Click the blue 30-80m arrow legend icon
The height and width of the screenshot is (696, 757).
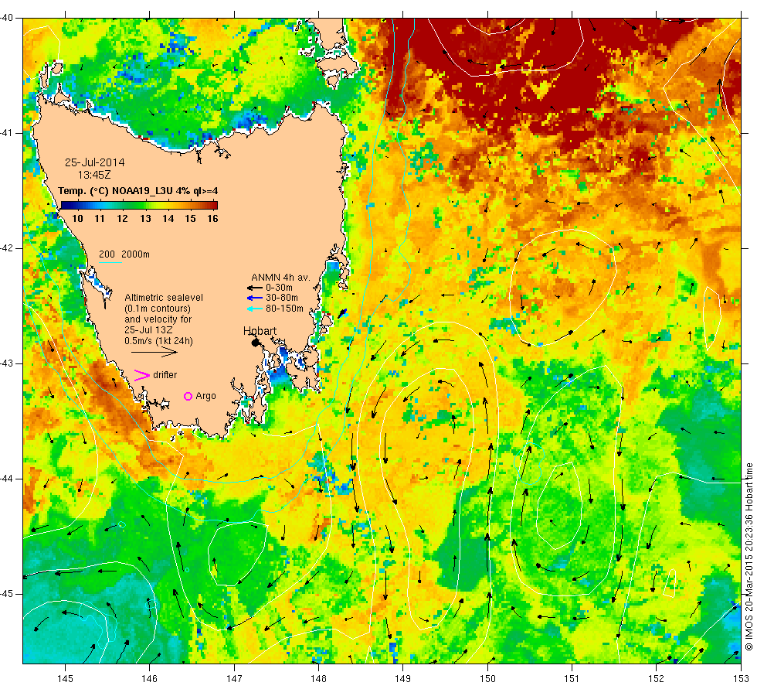254,298
